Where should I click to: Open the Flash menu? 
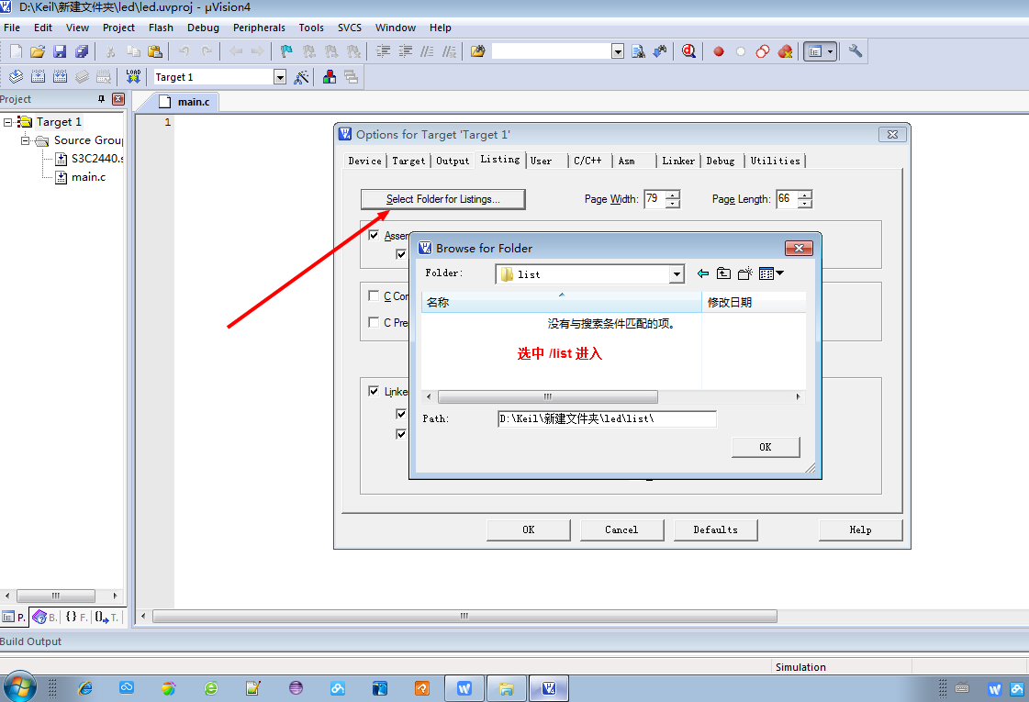coord(161,28)
